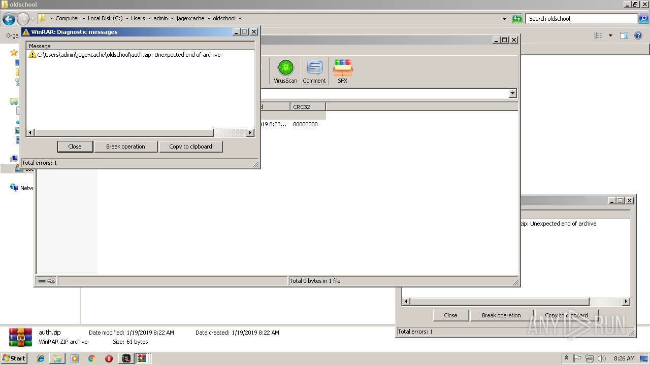Launch Windows Media Player from taskbar
Image resolution: width=650 pixels, height=365 pixels.
pos(75,358)
